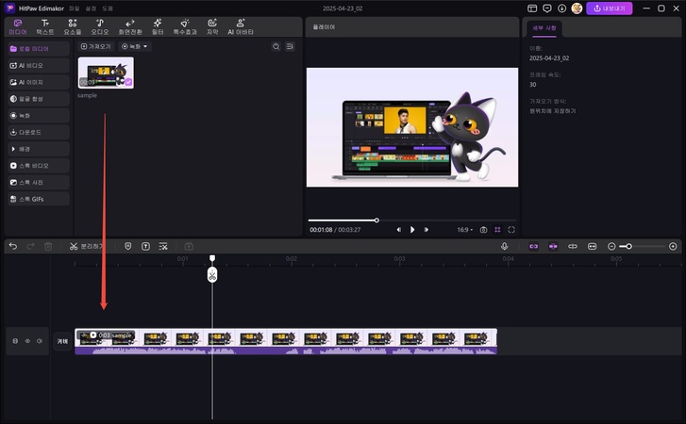Click the text recognition T icon in timeline toolbar
This screenshot has width=686, height=424.
click(145, 246)
